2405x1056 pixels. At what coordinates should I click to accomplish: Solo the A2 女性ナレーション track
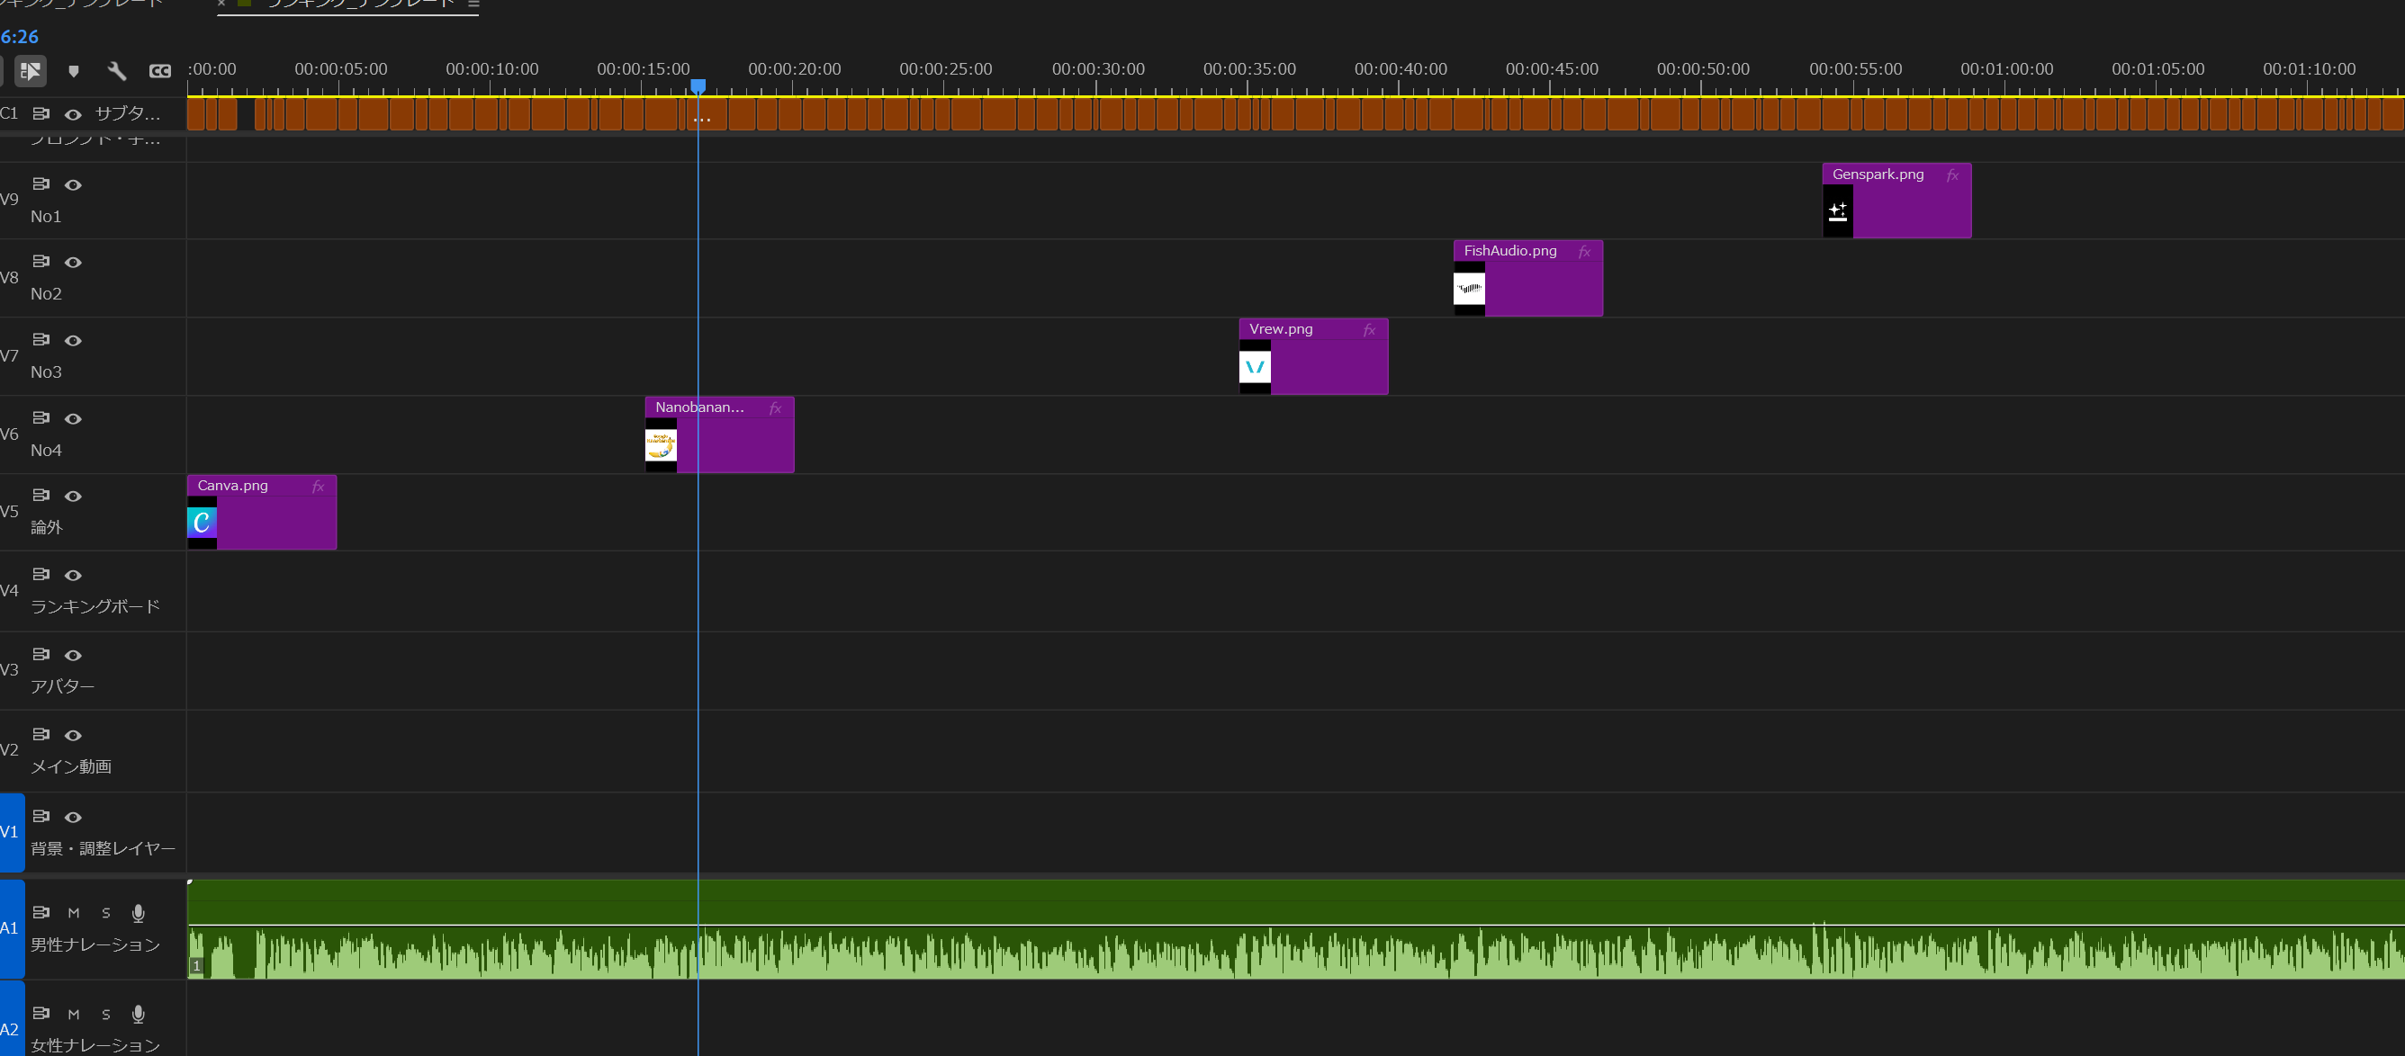pyautogui.click(x=105, y=1014)
